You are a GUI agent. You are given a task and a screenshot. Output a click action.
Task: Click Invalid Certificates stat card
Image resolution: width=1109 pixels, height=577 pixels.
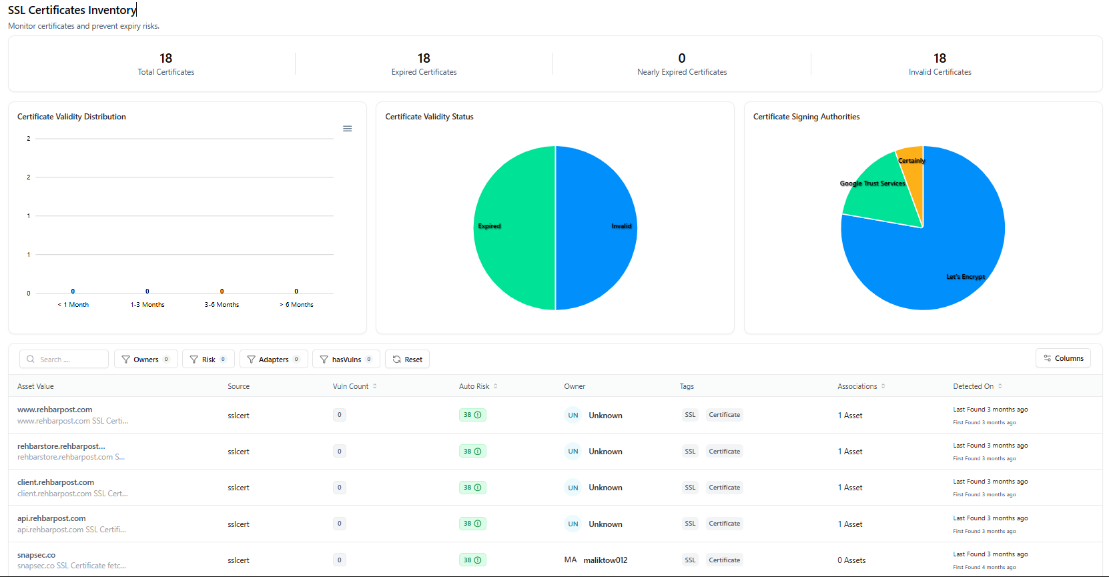pyautogui.click(x=940, y=64)
